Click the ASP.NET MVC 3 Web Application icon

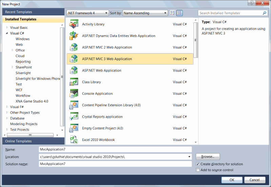[74, 59]
